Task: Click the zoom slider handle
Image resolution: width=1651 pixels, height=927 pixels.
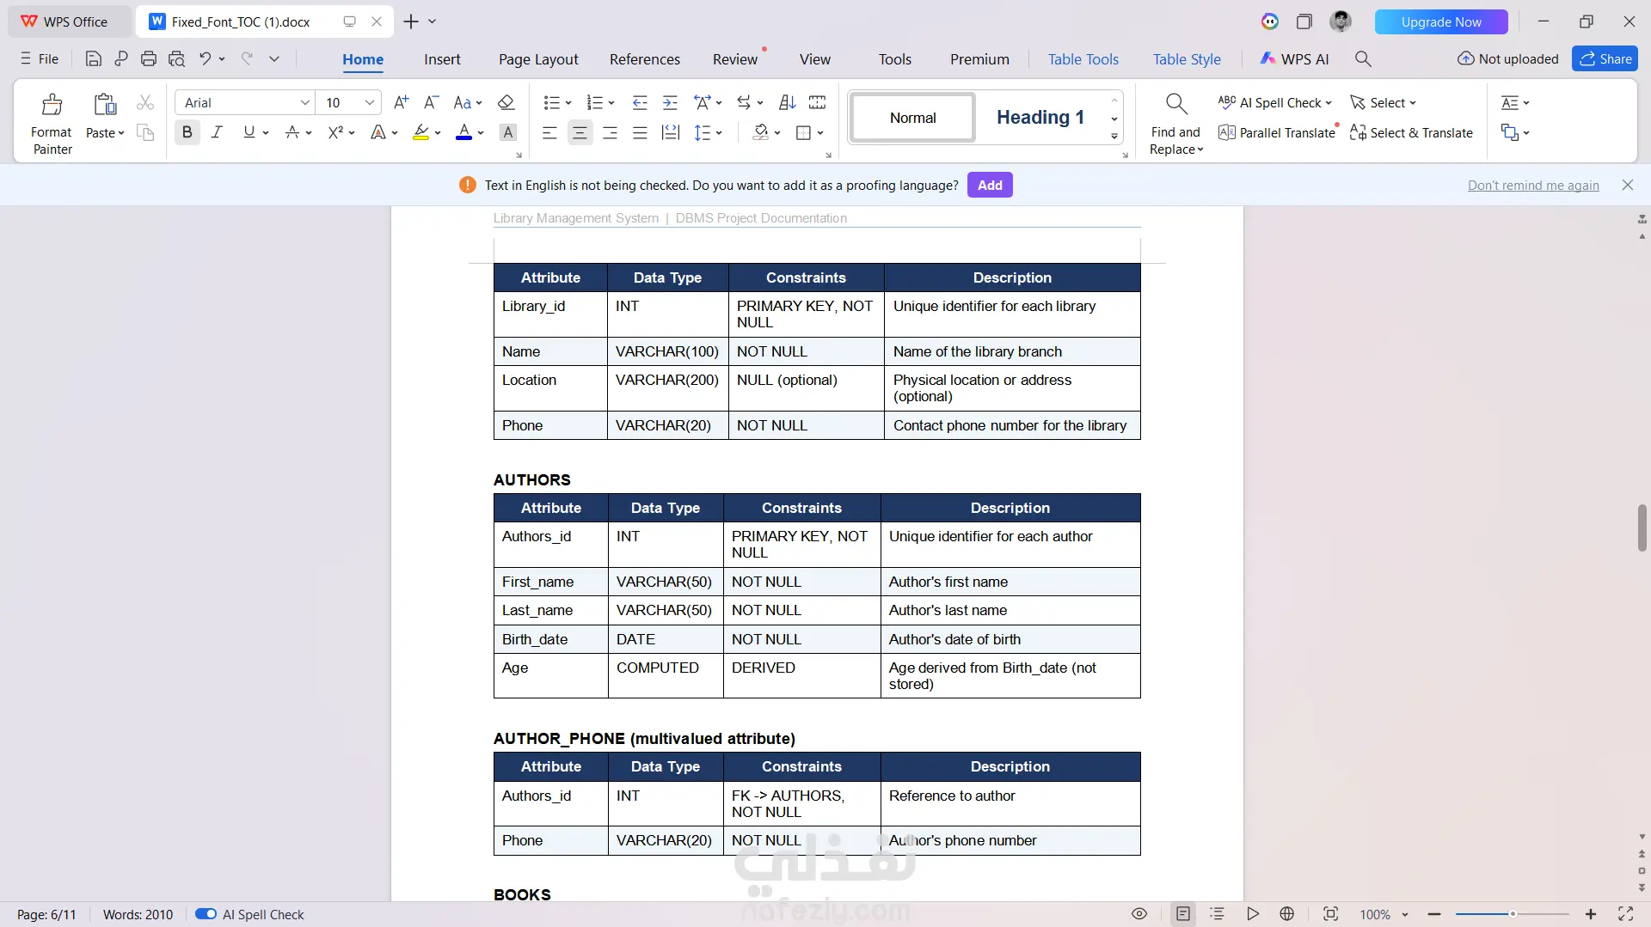Action: pyautogui.click(x=1513, y=914)
